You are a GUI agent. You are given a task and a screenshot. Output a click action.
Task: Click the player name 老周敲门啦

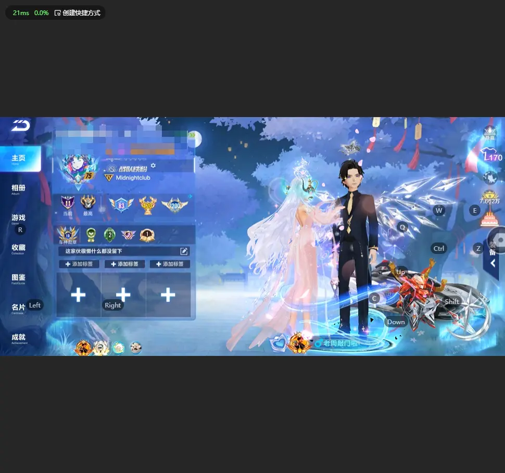(x=340, y=343)
